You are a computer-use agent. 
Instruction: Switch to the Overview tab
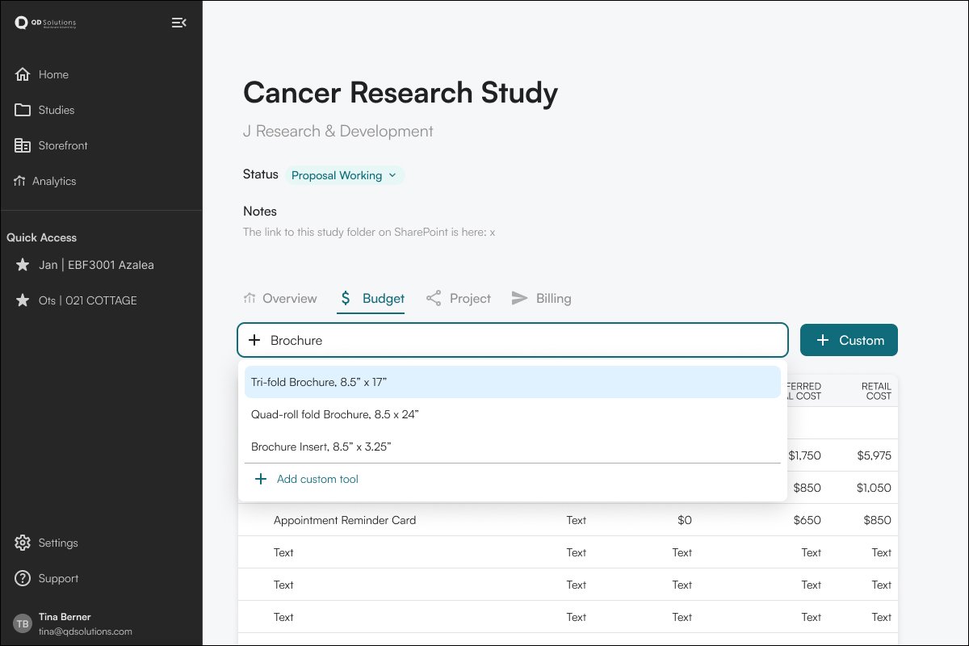coord(280,299)
